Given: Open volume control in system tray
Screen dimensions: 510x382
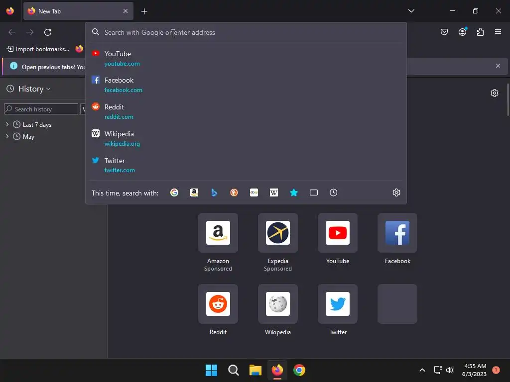Looking at the screenshot, I should tap(450, 370).
